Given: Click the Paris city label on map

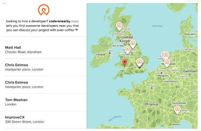Looking at the screenshot, I should point(152,86).
